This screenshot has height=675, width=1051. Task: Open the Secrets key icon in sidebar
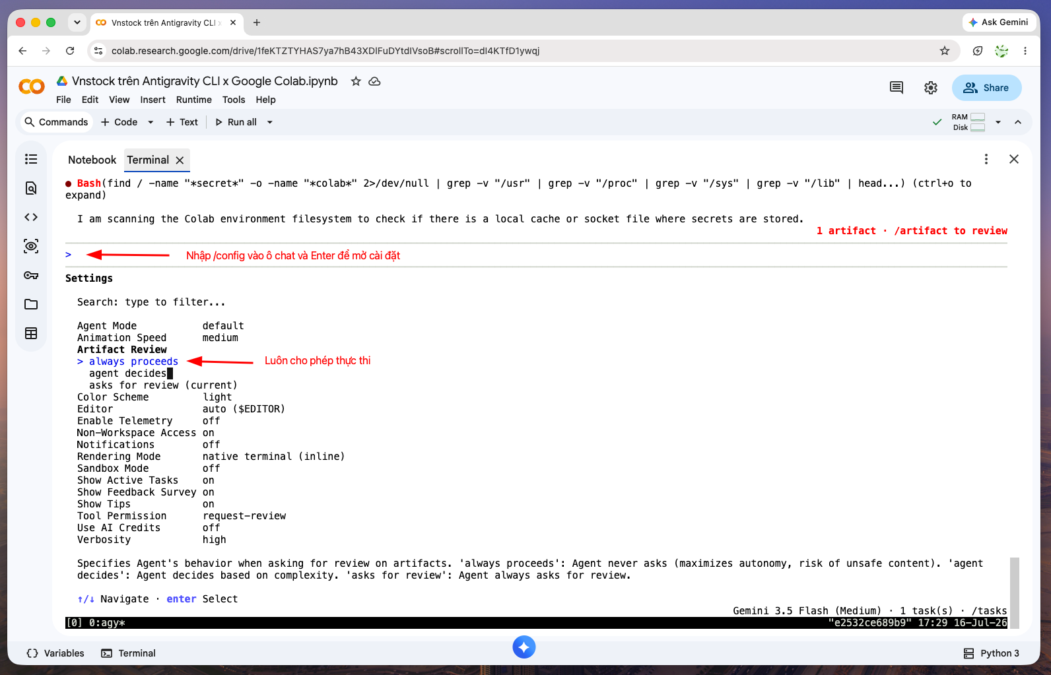(31, 275)
